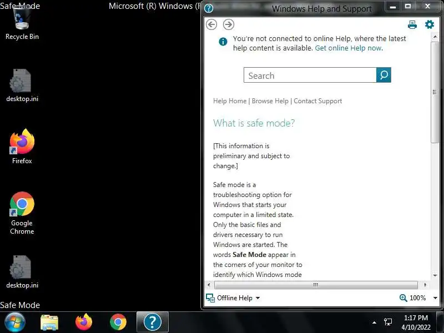
Task: Click the vertical scrollbar thumb
Action: 435,92
